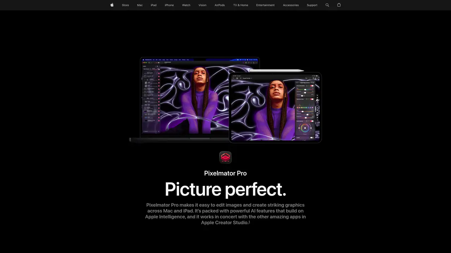Click the Hue slider handle on iPad

(x=305, y=90)
